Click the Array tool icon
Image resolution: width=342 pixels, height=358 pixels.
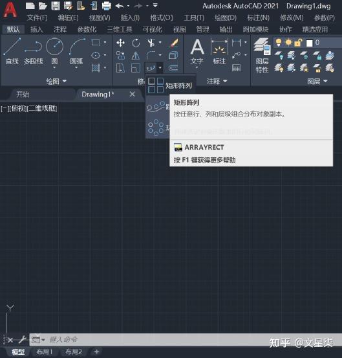coord(151,68)
